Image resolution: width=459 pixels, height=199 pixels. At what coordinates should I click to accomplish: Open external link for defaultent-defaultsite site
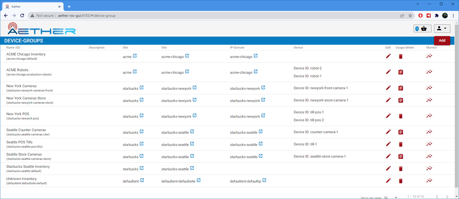199,180
